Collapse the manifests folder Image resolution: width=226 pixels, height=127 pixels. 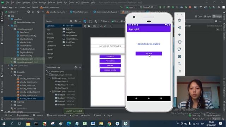tap(8, 19)
